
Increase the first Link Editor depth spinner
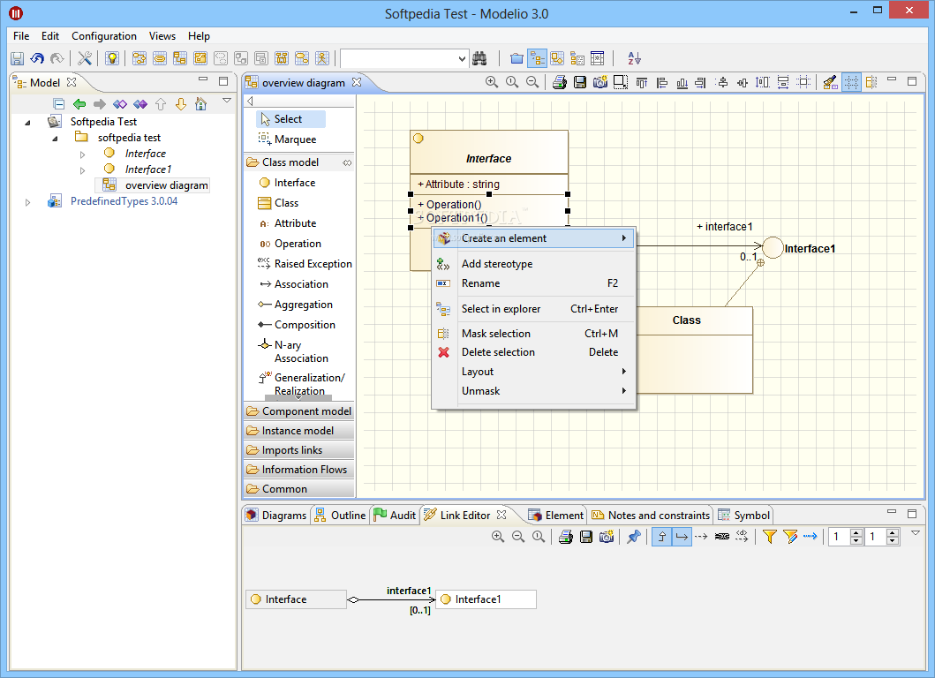(856, 533)
